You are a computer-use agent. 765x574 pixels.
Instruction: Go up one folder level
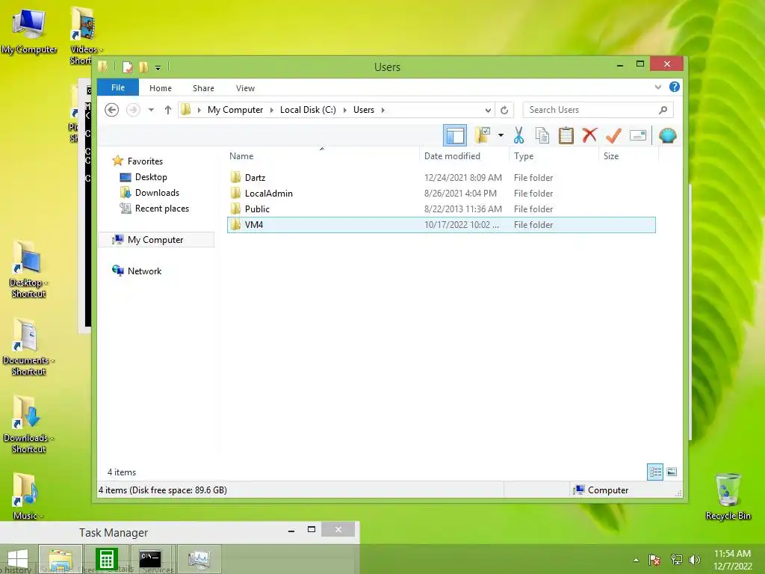(168, 110)
